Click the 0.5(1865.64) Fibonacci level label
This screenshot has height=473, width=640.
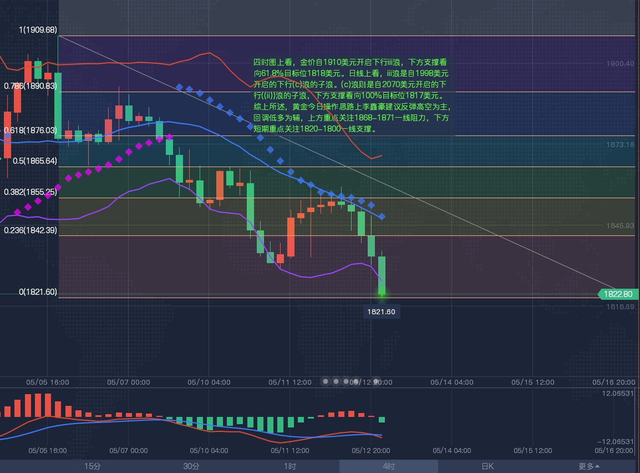pyautogui.click(x=35, y=160)
